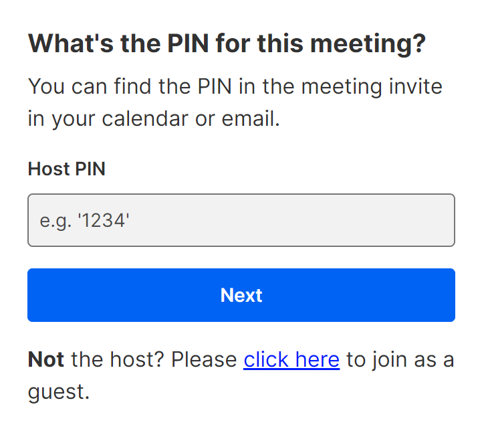
Task: Click the 'Next' label on the blue button
Action: pyautogui.click(x=241, y=295)
